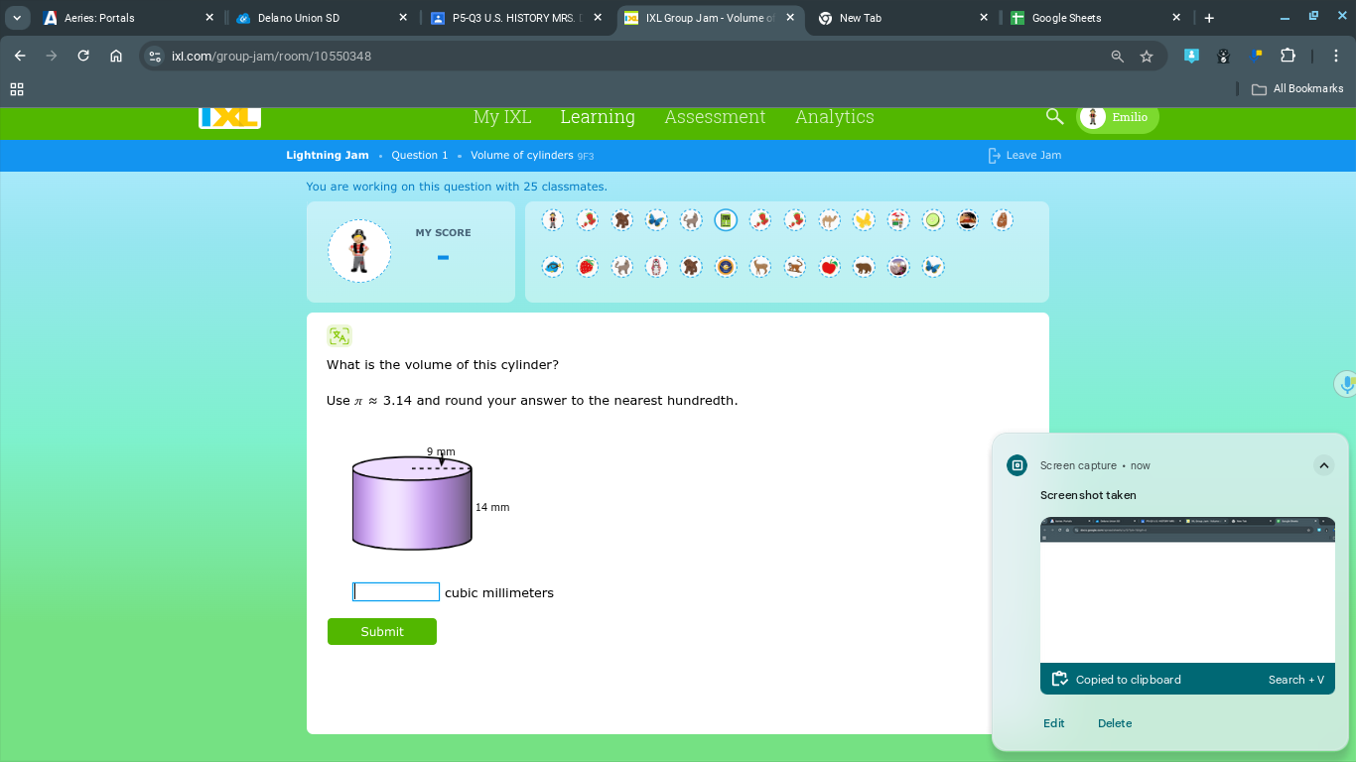This screenshot has width=1356, height=762.
Task: Click the zoom icon in the address bar
Action: point(1117,57)
